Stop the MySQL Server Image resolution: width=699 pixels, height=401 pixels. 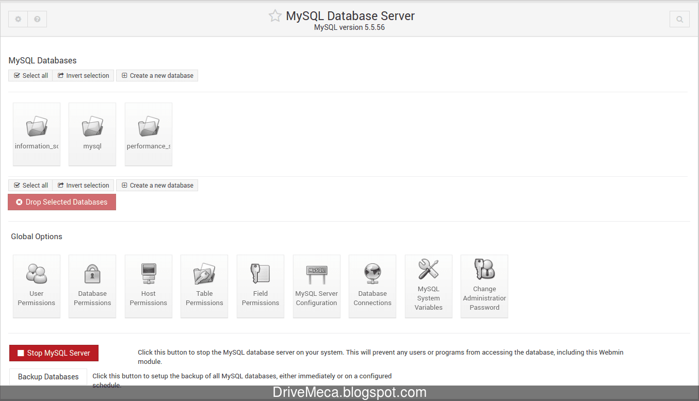[53, 353]
